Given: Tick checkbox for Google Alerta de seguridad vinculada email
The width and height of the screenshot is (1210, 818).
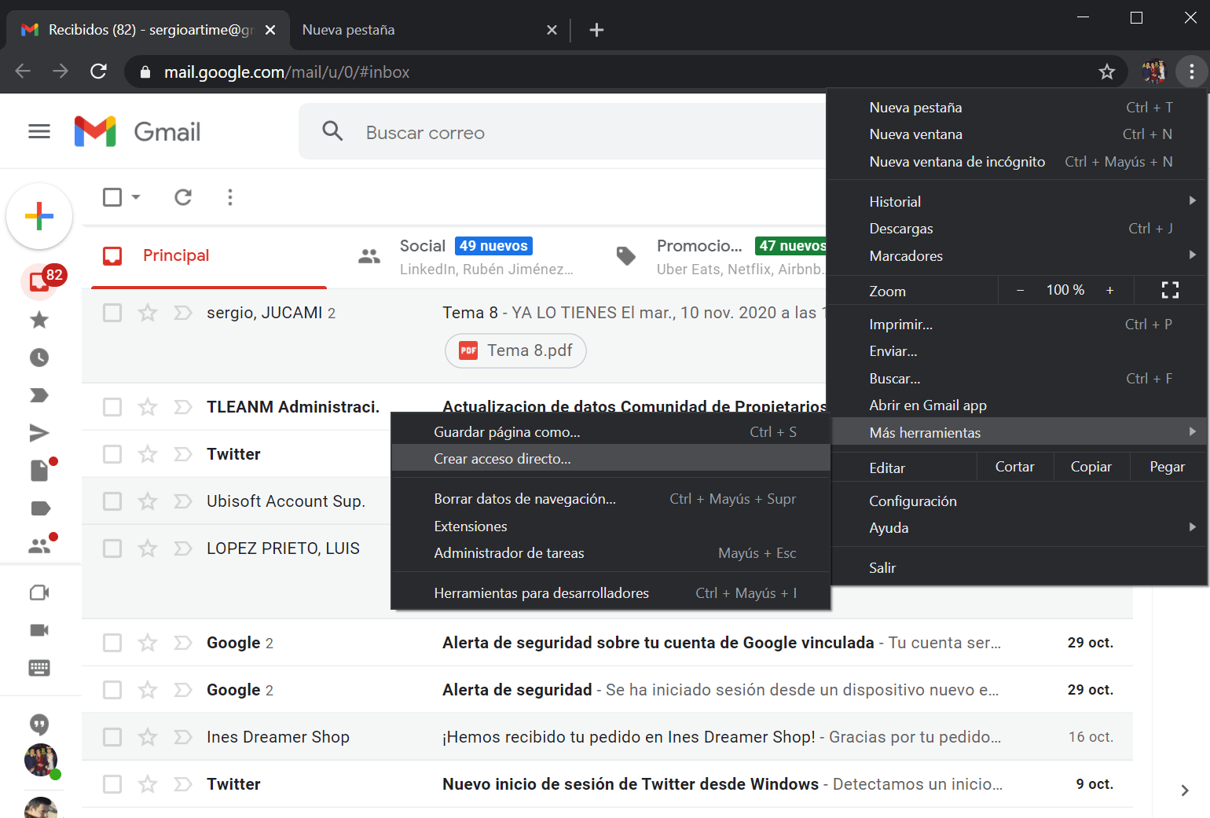Looking at the screenshot, I should [112, 643].
